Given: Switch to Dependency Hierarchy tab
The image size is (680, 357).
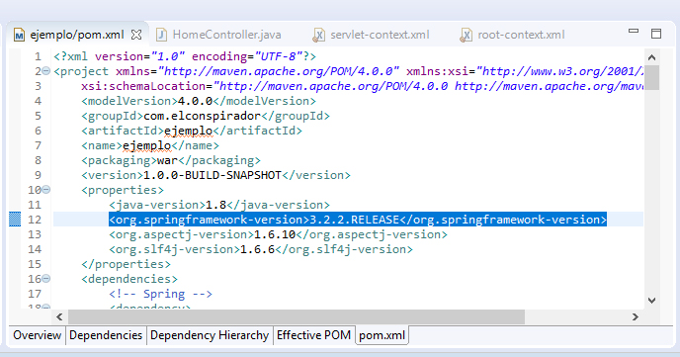Looking at the screenshot, I should [x=210, y=335].
